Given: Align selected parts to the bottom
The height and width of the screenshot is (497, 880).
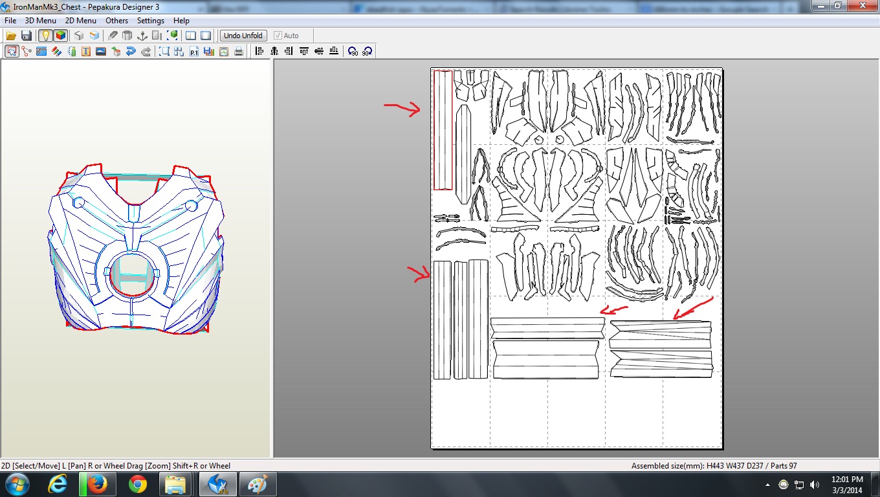Looking at the screenshot, I should click(x=334, y=51).
